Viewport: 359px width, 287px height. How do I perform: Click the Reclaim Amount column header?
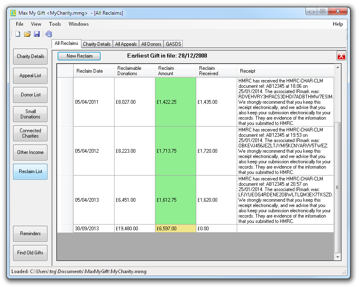[x=175, y=71]
